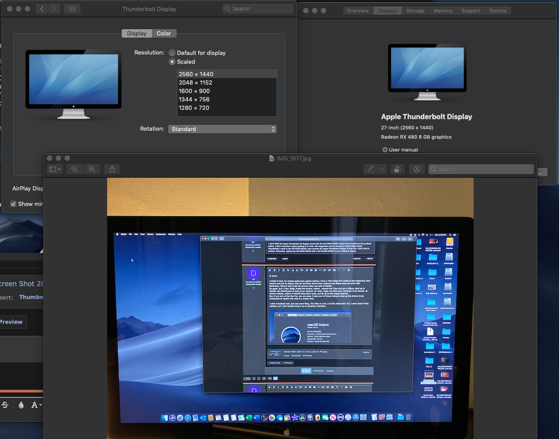Viewport: 559px width, 439px height.
Task: Click the arrow icon beside User manual
Action: (x=385, y=150)
